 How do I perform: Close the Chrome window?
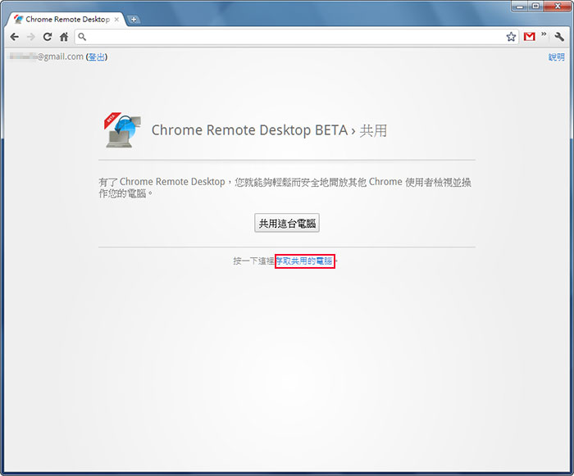coord(558,7)
